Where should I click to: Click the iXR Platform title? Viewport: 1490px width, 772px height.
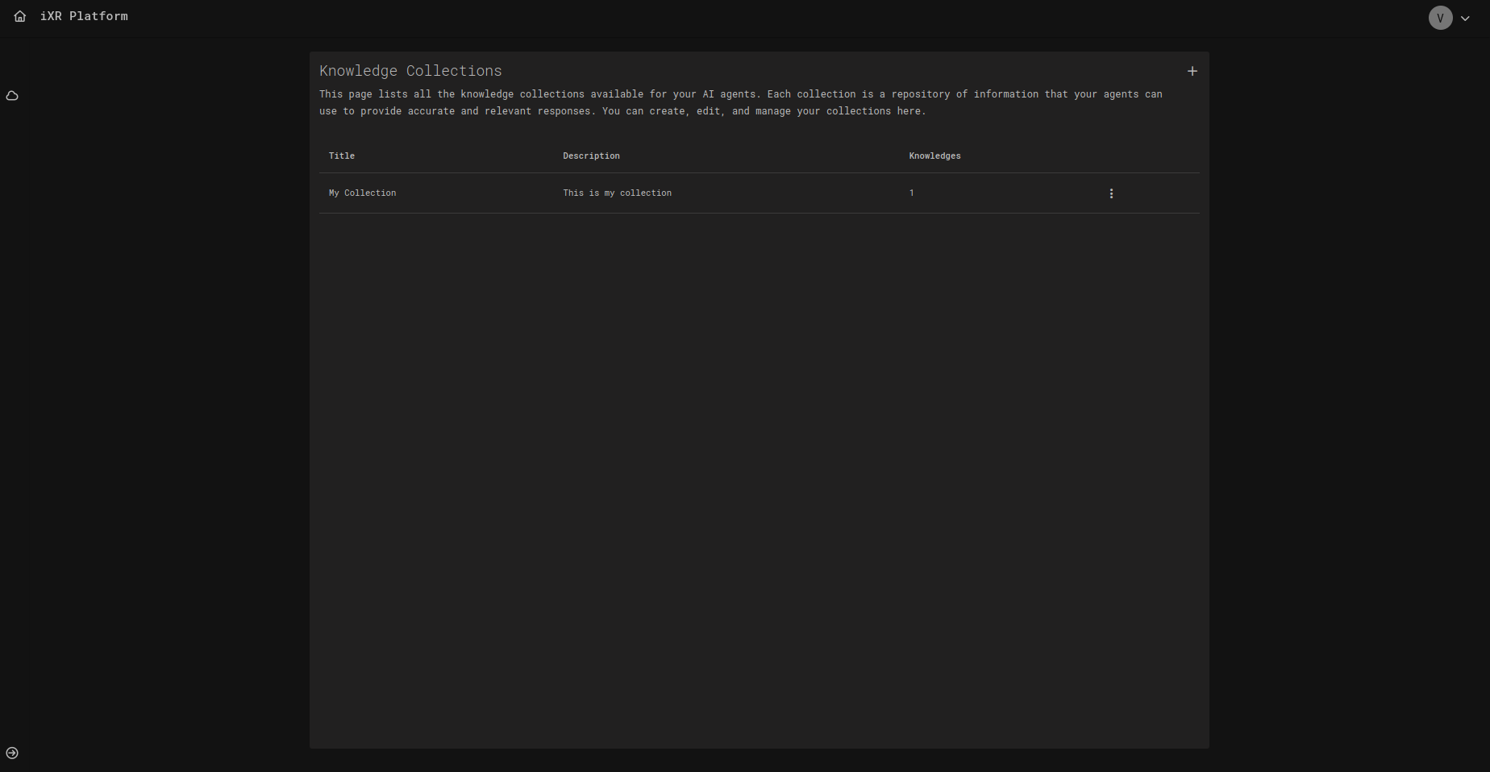84,16
